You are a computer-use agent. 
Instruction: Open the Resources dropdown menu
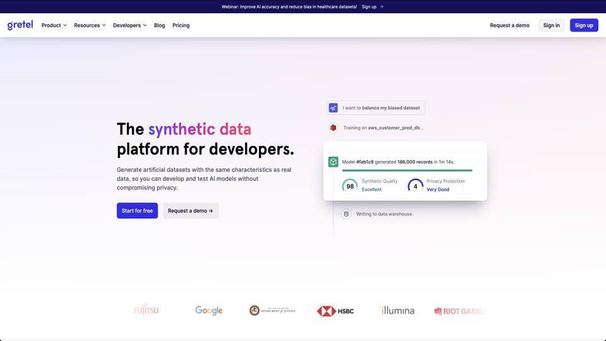90,25
